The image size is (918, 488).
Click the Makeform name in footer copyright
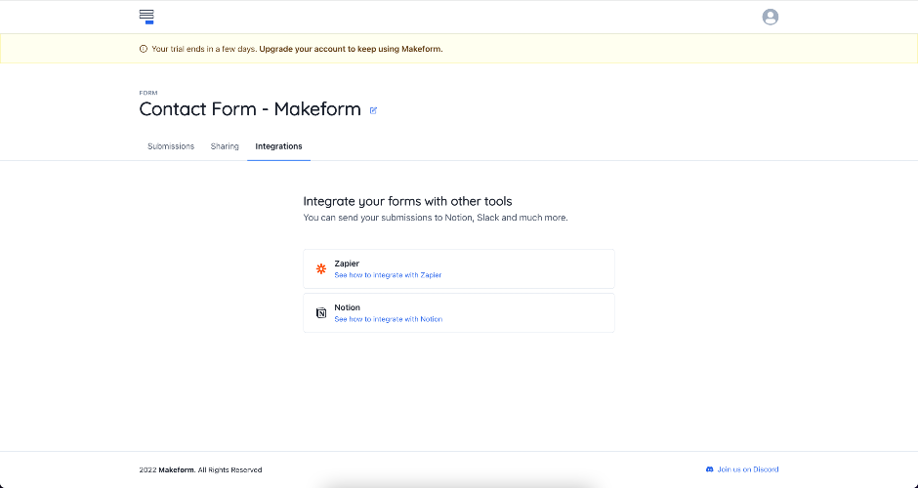pyautogui.click(x=176, y=469)
